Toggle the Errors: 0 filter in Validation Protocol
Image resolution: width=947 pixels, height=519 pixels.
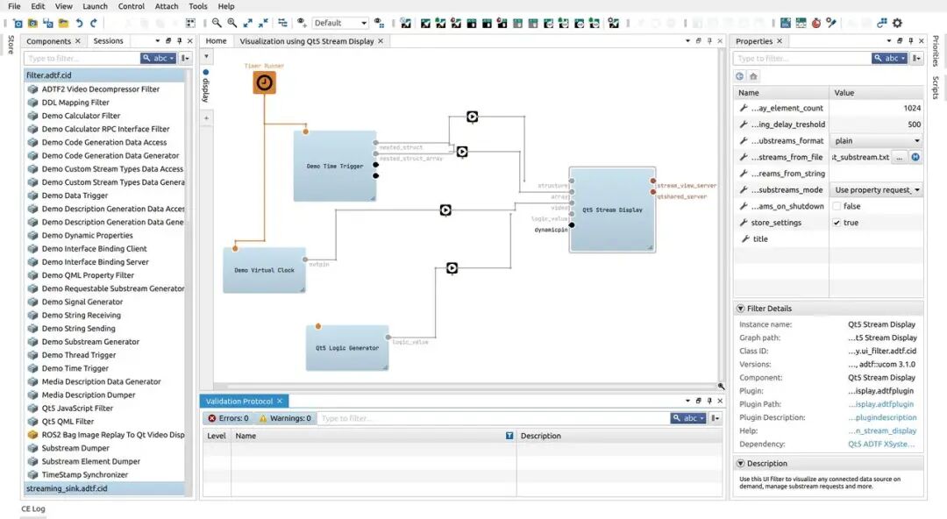tap(228, 418)
